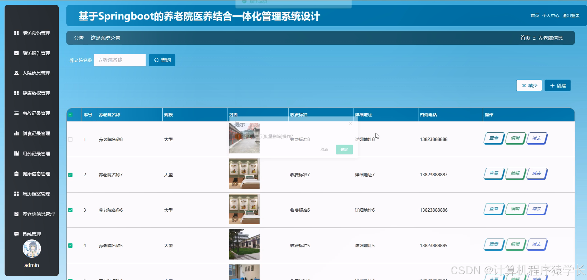Click the 随访预约管理 sidebar grid icon
The width and height of the screenshot is (587, 280).
[x=17, y=33]
